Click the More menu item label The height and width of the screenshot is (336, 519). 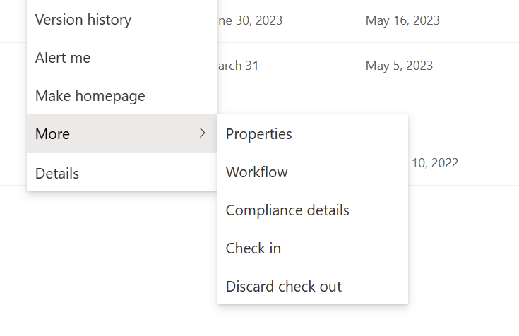click(x=53, y=134)
